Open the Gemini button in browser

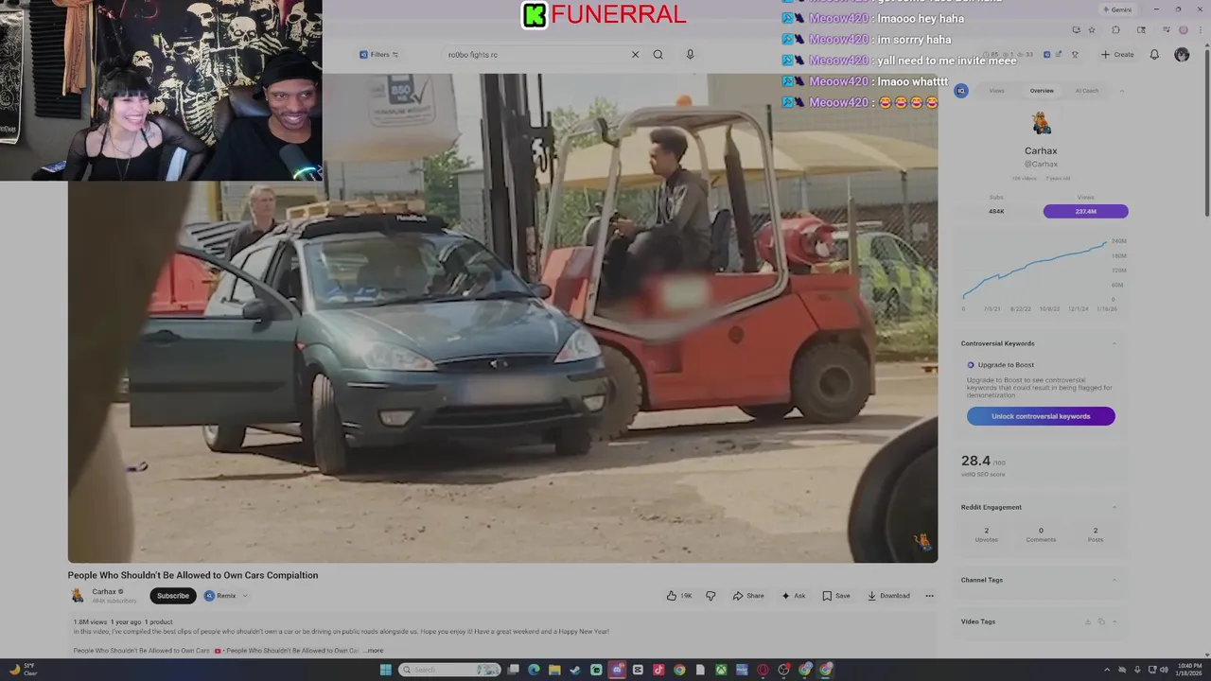[x=1116, y=9]
